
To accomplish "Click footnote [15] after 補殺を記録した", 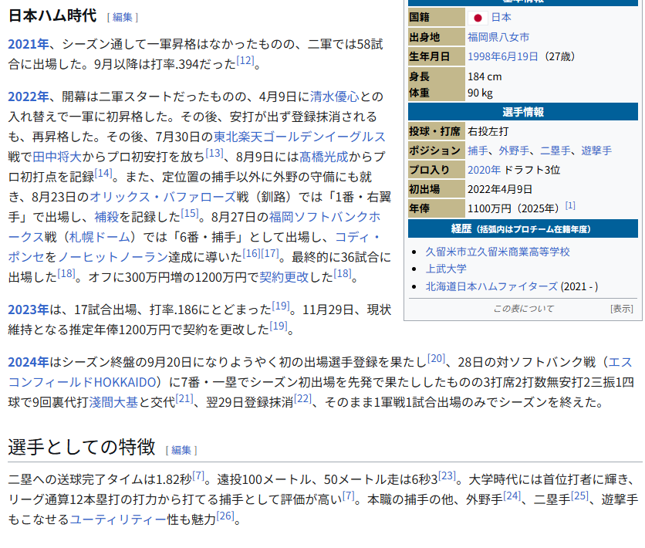I will (190, 214).
